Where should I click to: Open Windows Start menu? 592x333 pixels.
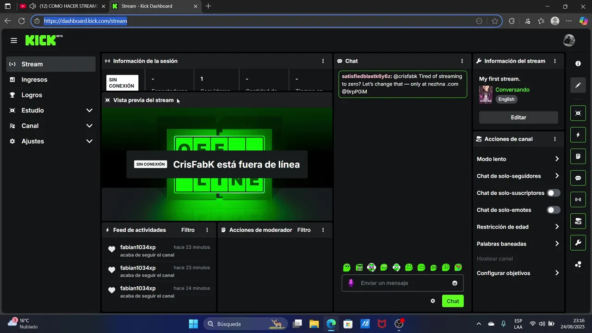pos(193,324)
